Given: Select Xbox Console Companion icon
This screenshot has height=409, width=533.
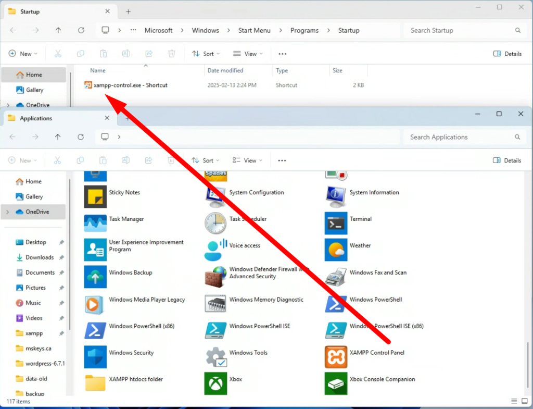Looking at the screenshot, I should click(336, 383).
